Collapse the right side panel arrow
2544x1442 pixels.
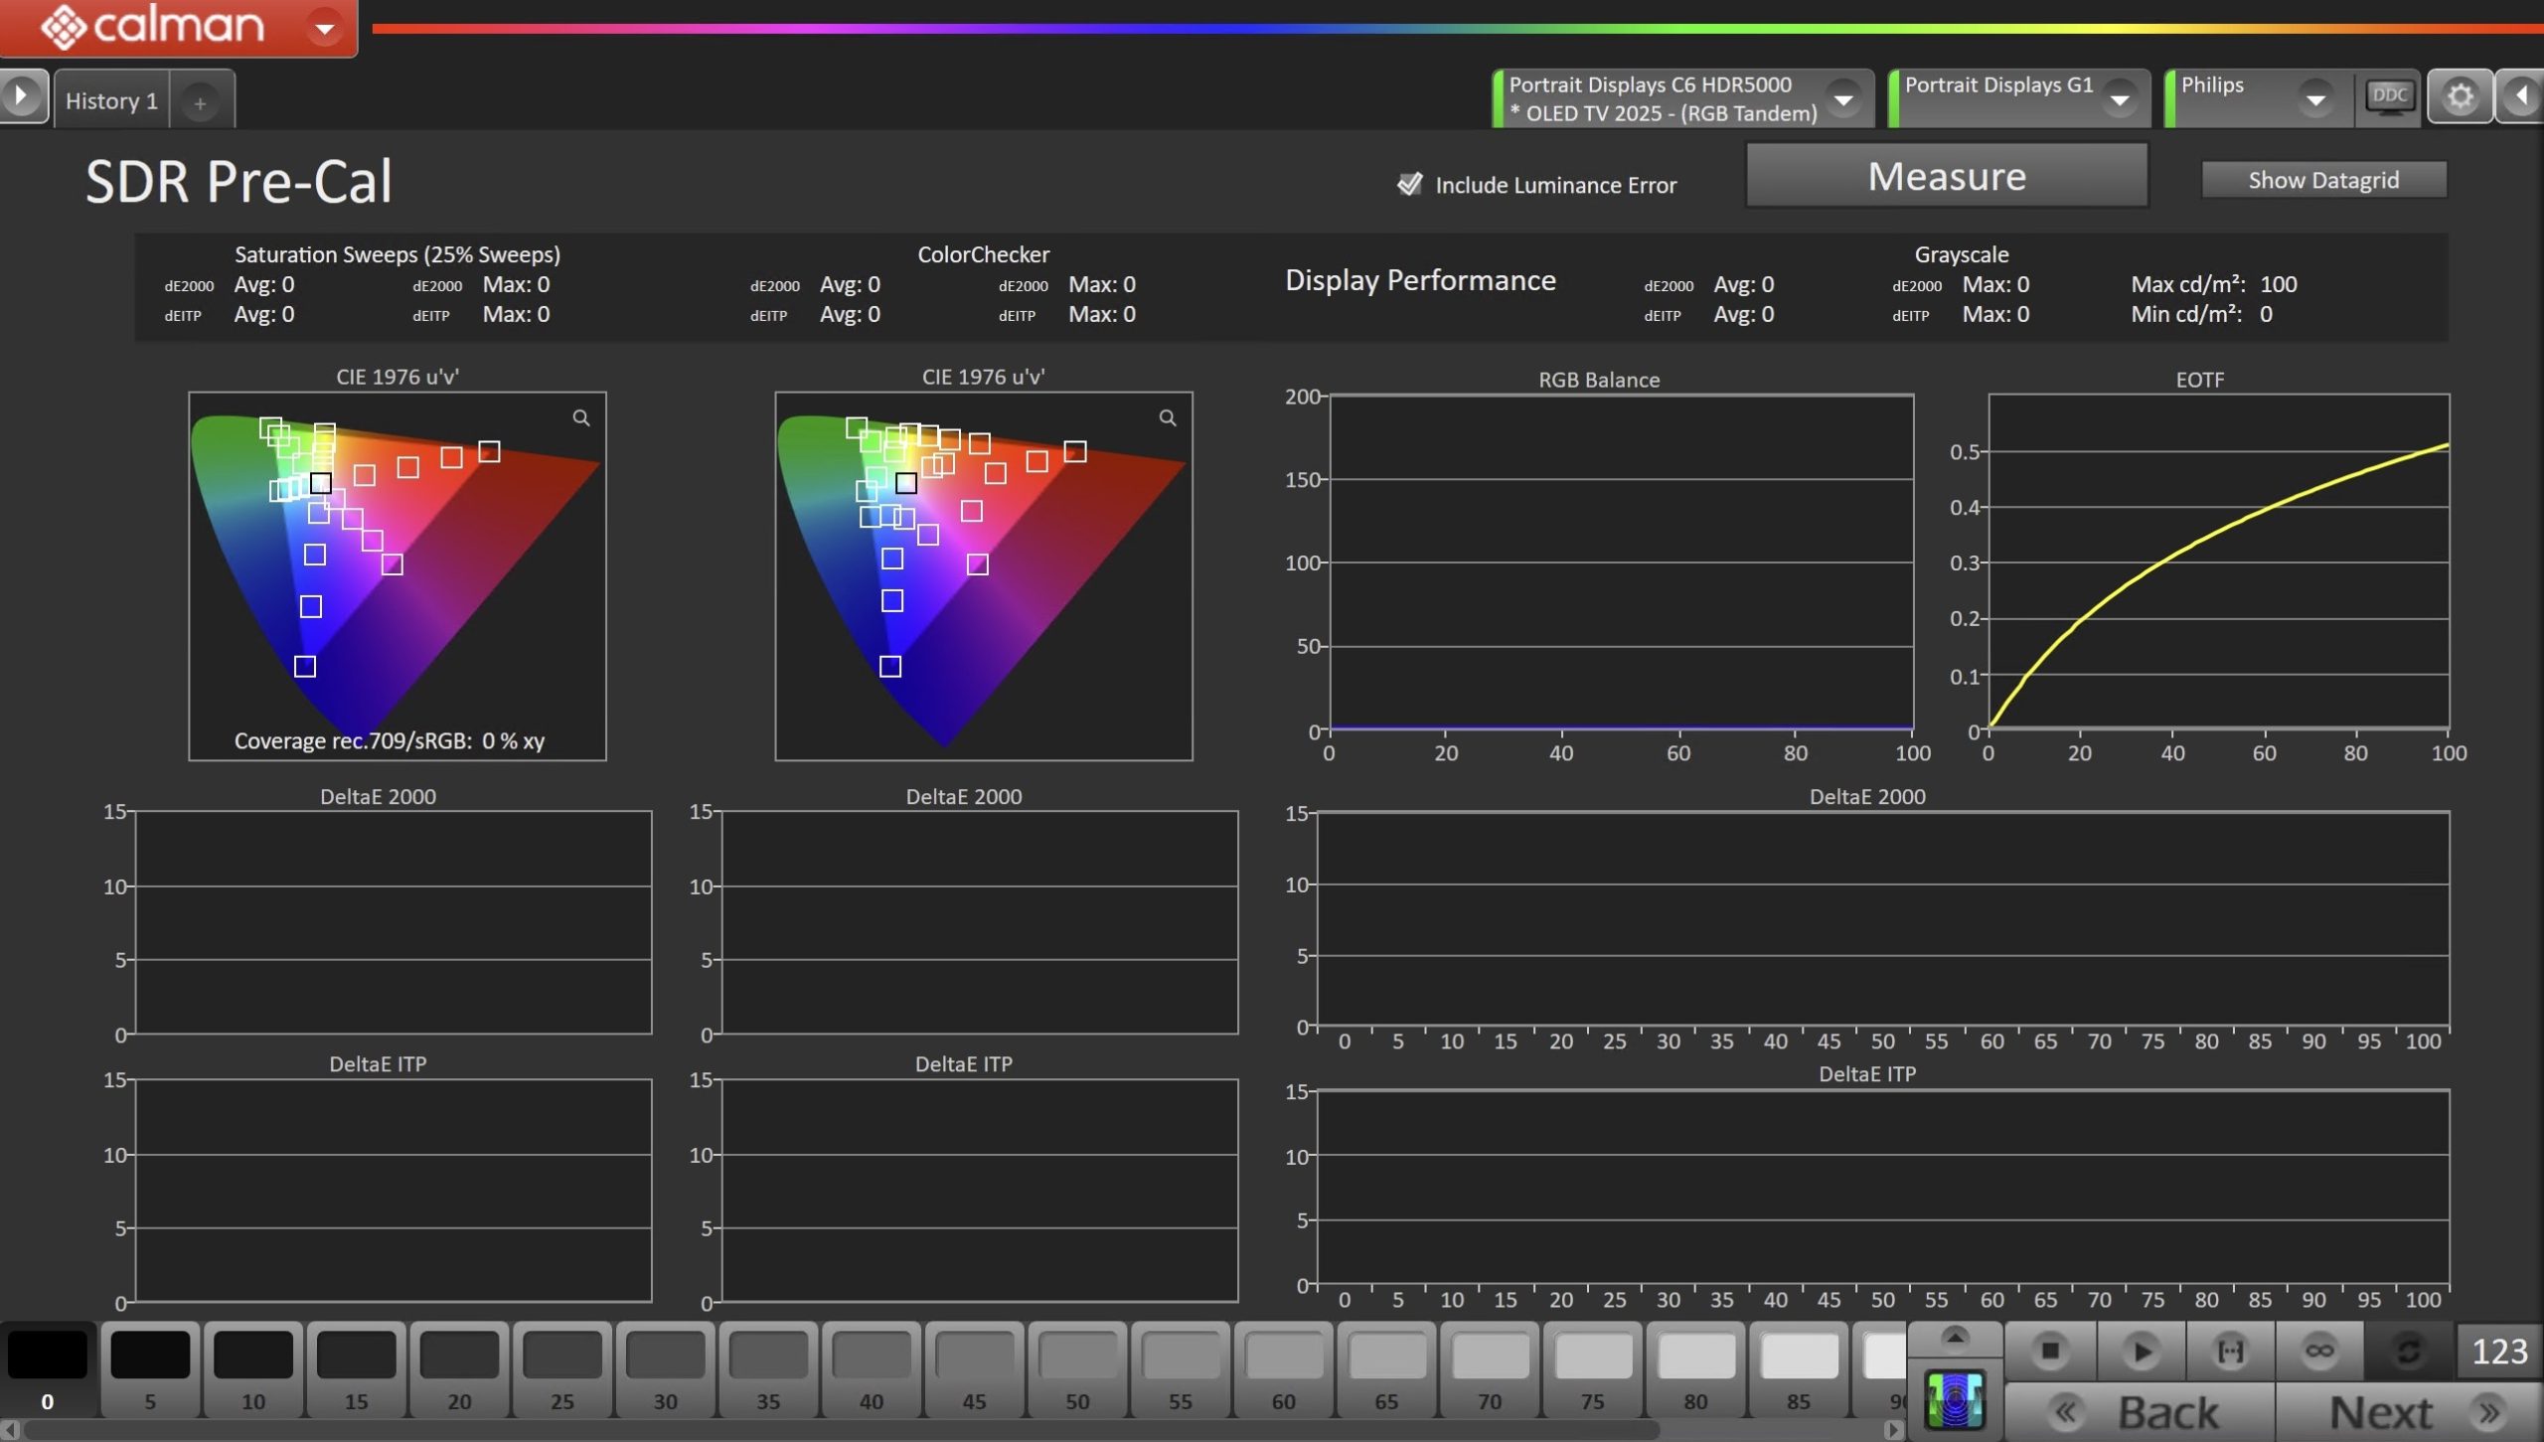(x=2522, y=96)
